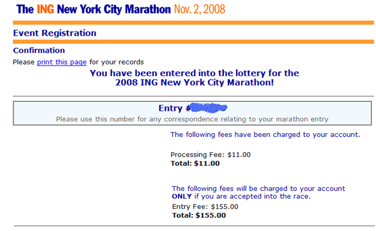This screenshot has width=376, height=231.
Task: Click the 'Processing Fee: $11.00' line
Action: pyautogui.click(x=210, y=155)
